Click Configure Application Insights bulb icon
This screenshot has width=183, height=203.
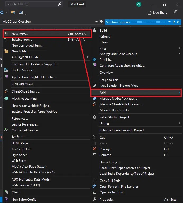coord(94,65)
